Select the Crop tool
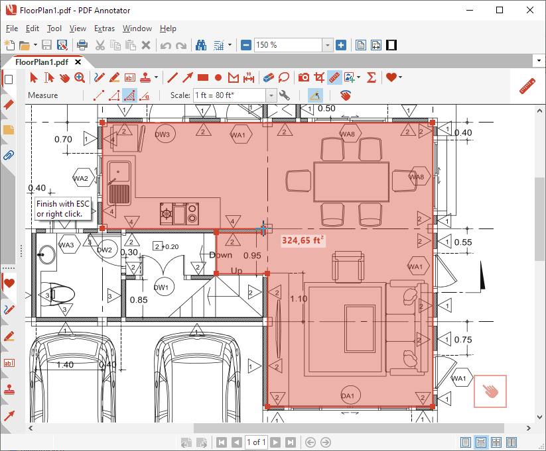 tap(319, 77)
